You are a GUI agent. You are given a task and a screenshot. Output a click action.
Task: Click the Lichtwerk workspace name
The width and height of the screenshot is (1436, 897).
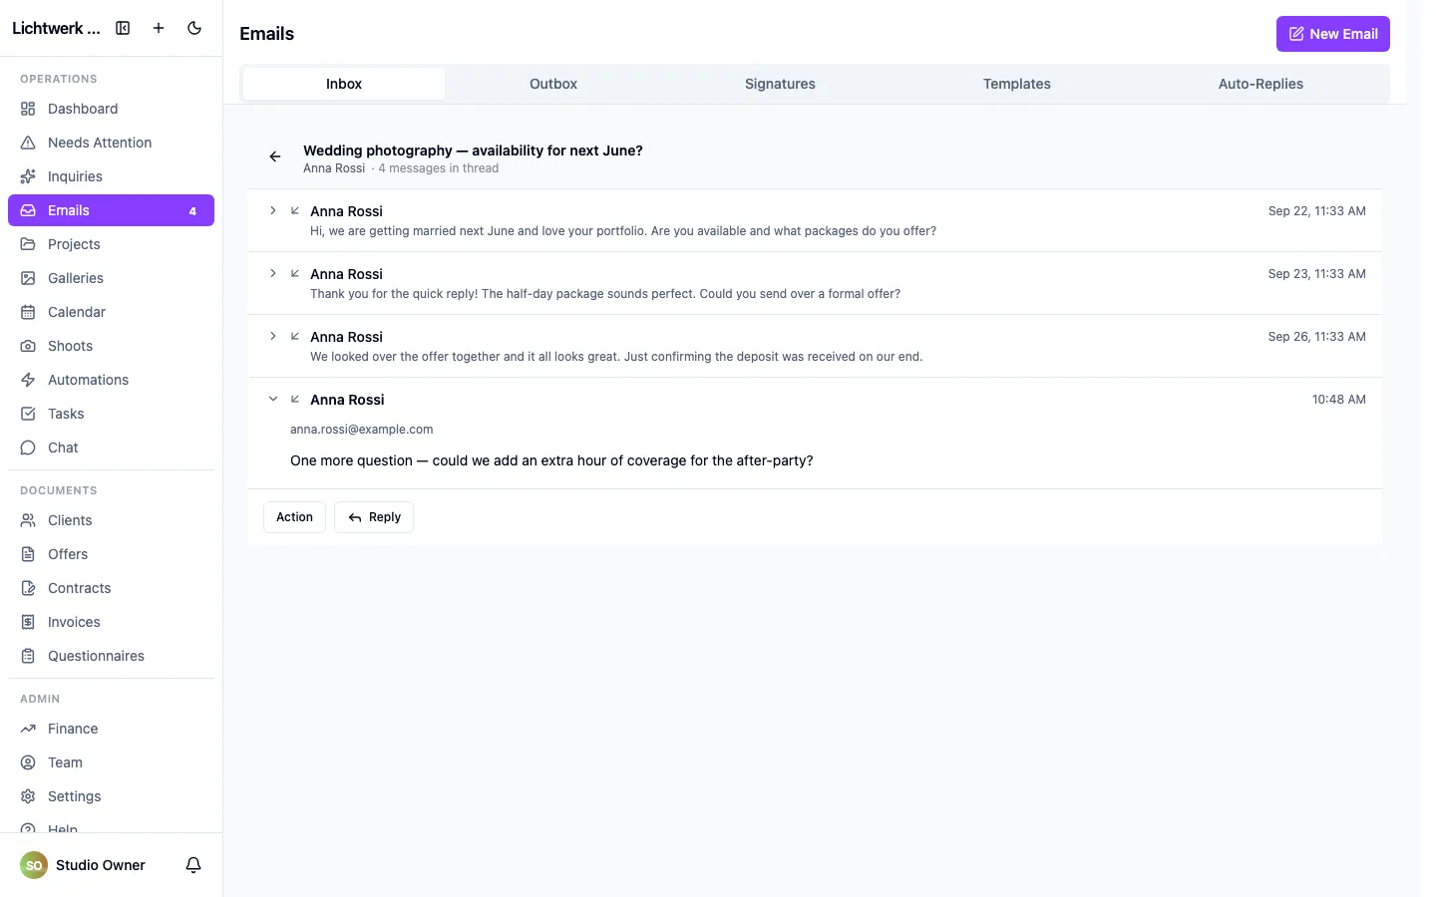[x=56, y=28]
